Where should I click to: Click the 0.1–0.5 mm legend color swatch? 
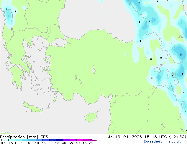(5, 140)
